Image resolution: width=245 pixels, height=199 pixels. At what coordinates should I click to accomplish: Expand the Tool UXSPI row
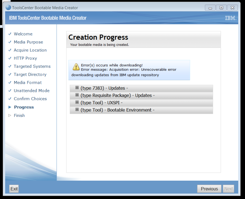(141, 103)
